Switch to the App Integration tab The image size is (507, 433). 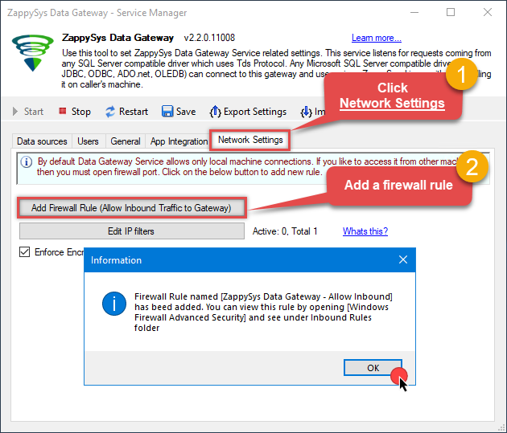(x=179, y=141)
